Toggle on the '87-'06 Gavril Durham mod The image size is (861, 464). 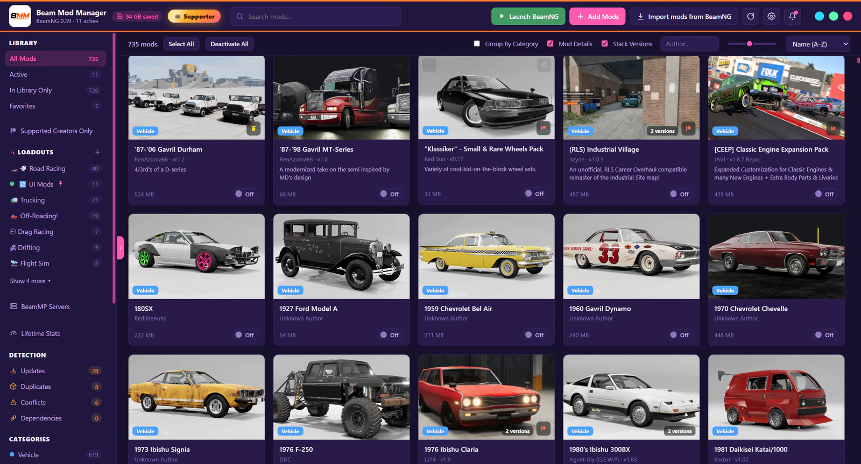point(245,194)
